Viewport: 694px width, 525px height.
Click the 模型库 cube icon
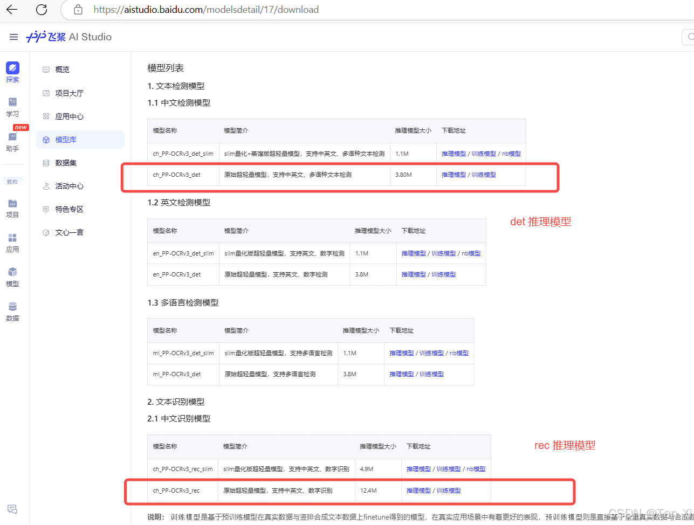click(46, 140)
